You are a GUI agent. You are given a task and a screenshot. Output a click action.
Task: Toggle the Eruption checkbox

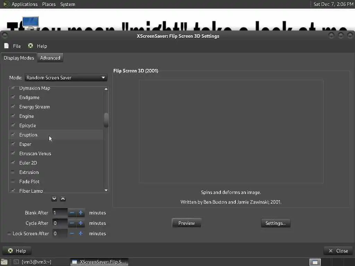point(13,135)
